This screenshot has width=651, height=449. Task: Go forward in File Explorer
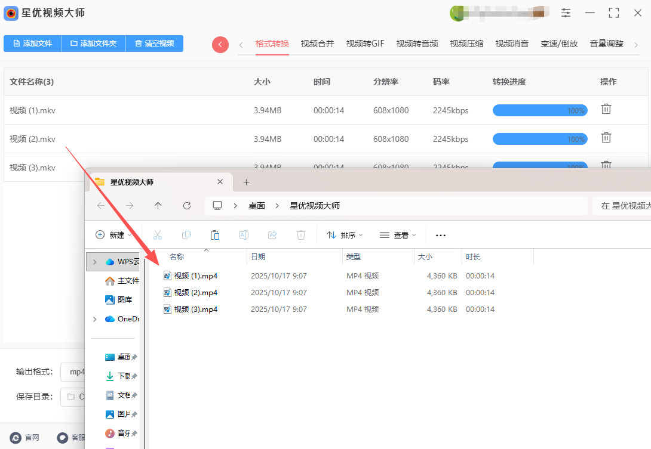coord(130,205)
